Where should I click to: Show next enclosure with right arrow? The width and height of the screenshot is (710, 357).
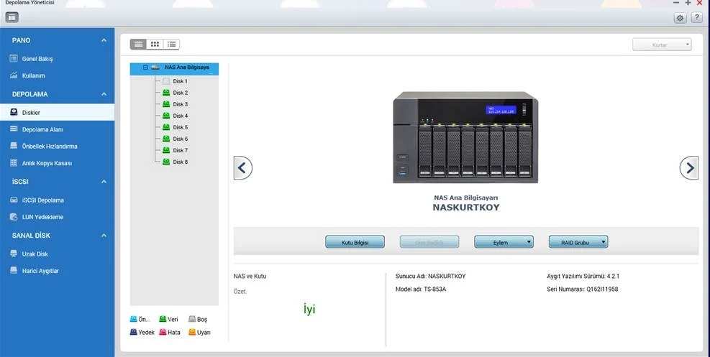pyautogui.click(x=689, y=168)
